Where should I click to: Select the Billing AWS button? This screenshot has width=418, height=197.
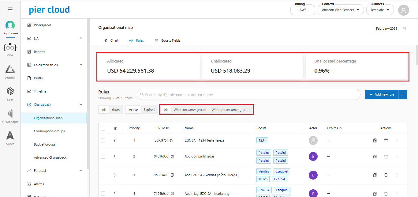tap(303, 10)
